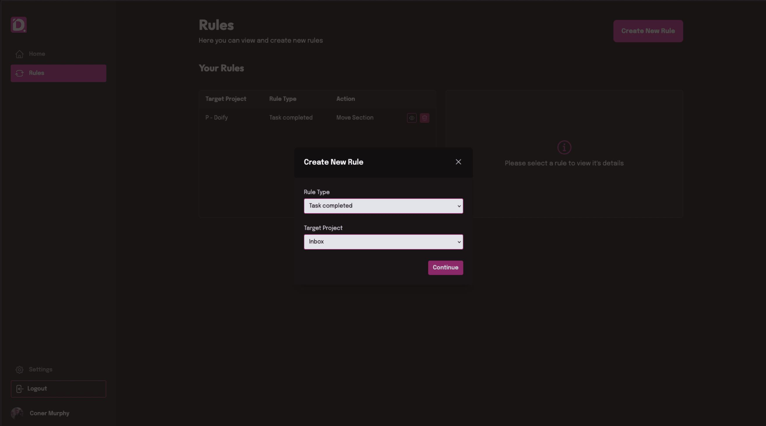The image size is (766, 426).
Task: Delete the P - Doify rule with trash icon
Action: pyautogui.click(x=424, y=118)
